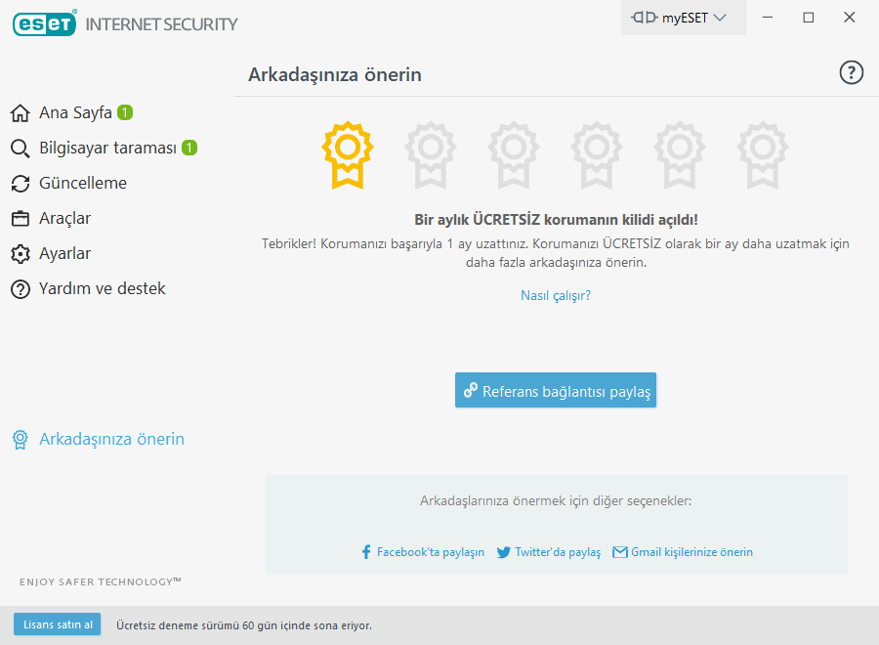Open the Ana Sayfa menu item
The height and width of the screenshot is (645, 879).
pyautogui.click(x=75, y=112)
